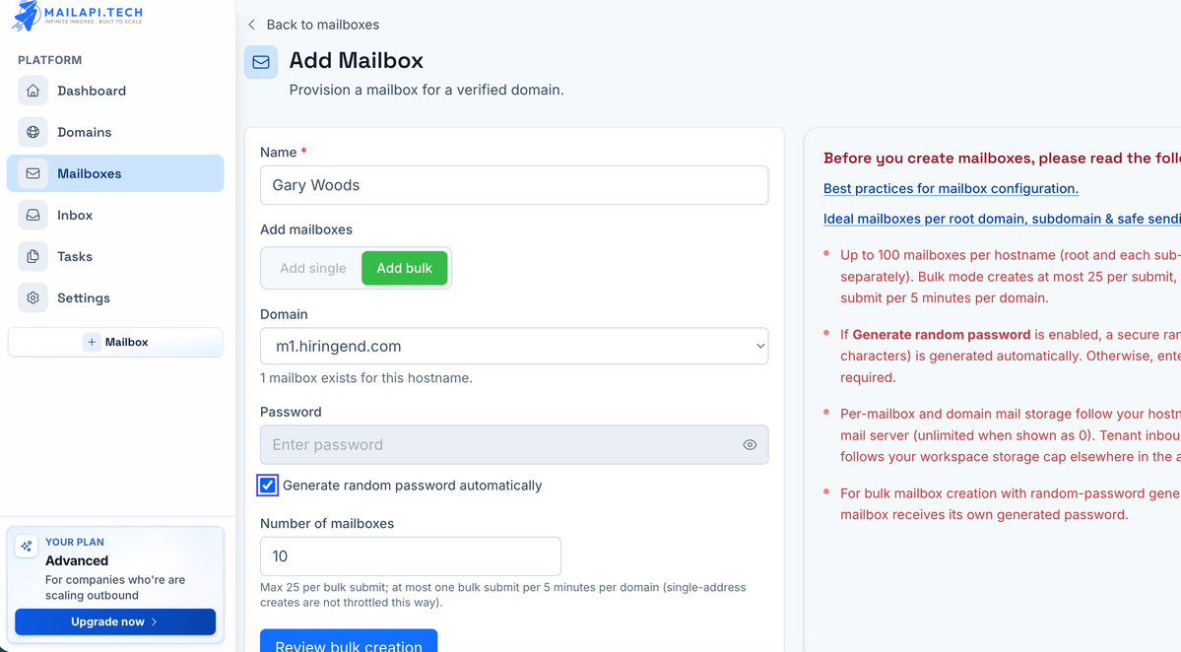The image size is (1181, 652).
Task: Click 'Provision a mailbox for a verified domain' text
Action: click(426, 90)
